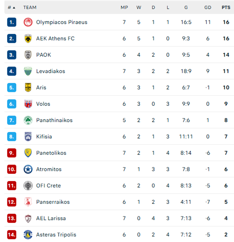Click the Levadiakos green crest
Screen dimensions: 234x242
pyautogui.click(x=28, y=71)
